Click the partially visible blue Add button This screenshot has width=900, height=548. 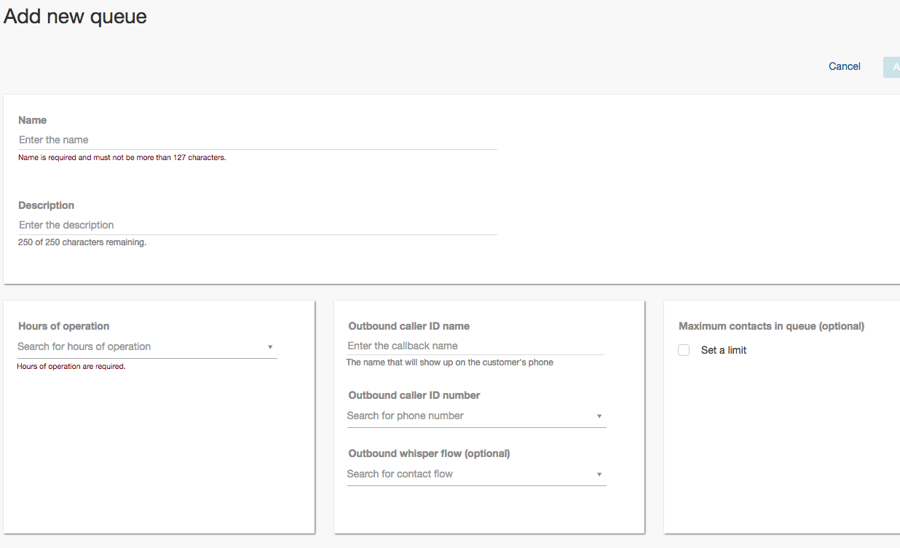(x=892, y=68)
